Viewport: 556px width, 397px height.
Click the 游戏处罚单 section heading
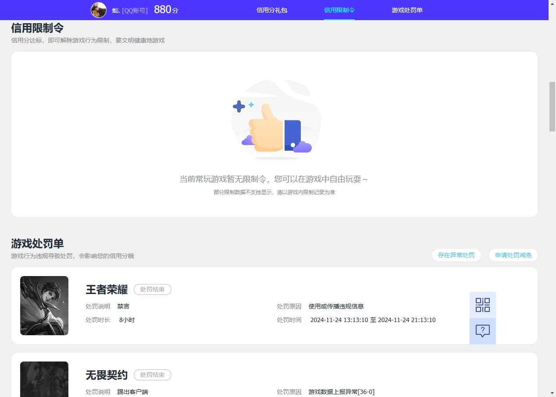[37, 244]
